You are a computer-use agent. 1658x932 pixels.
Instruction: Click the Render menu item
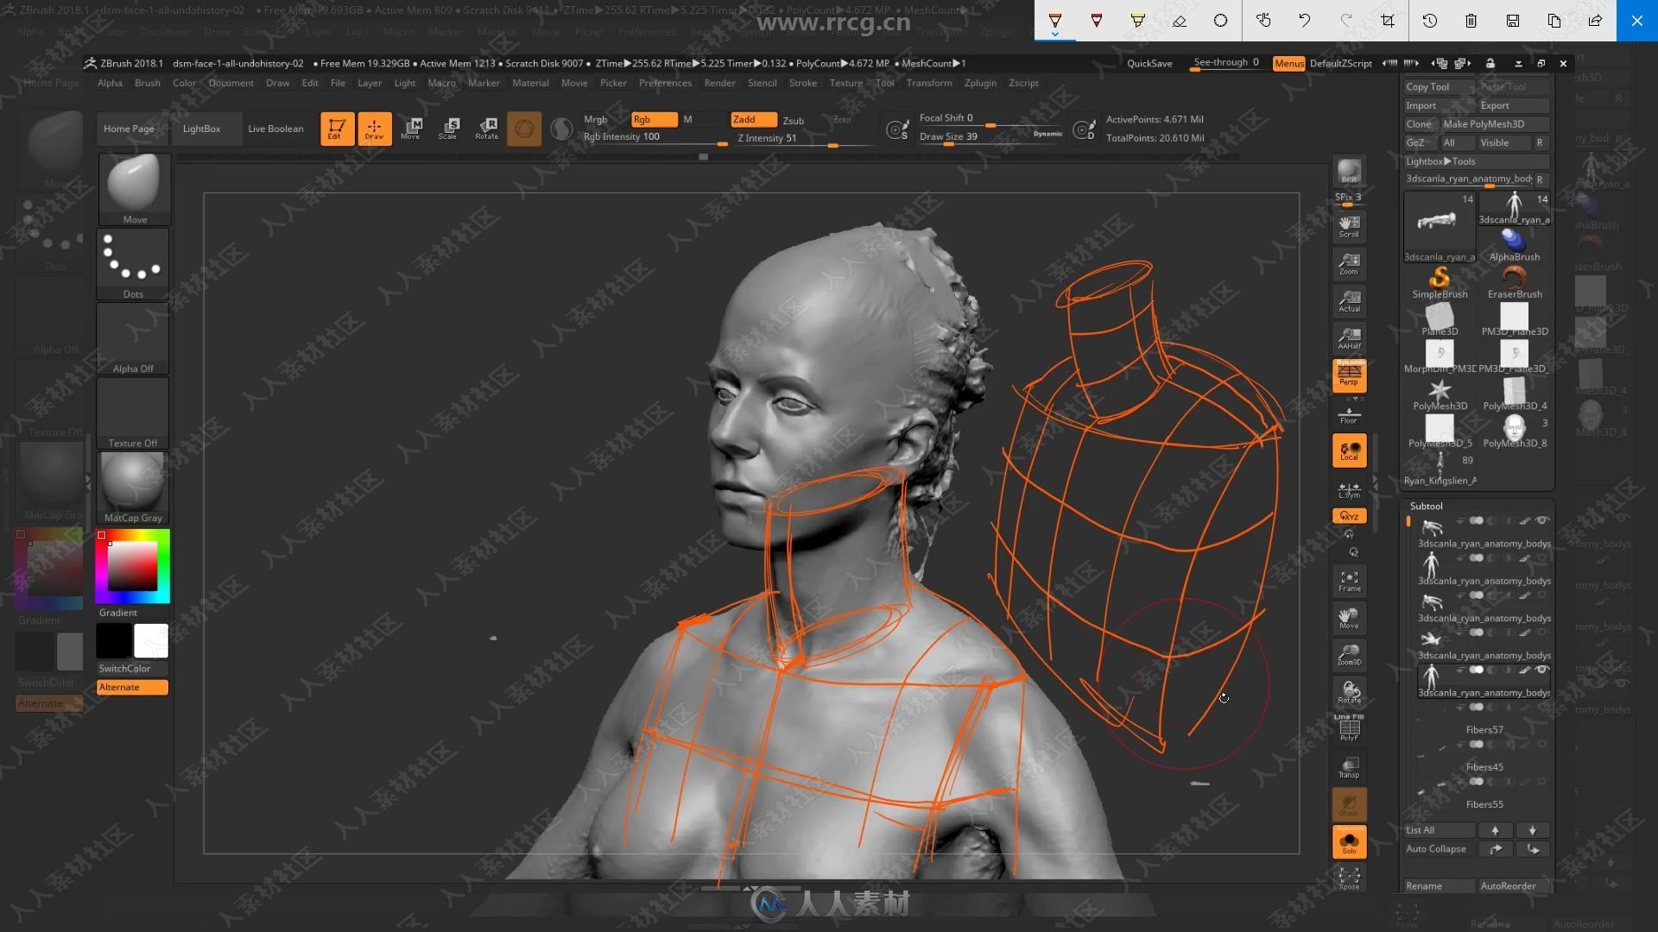718,82
